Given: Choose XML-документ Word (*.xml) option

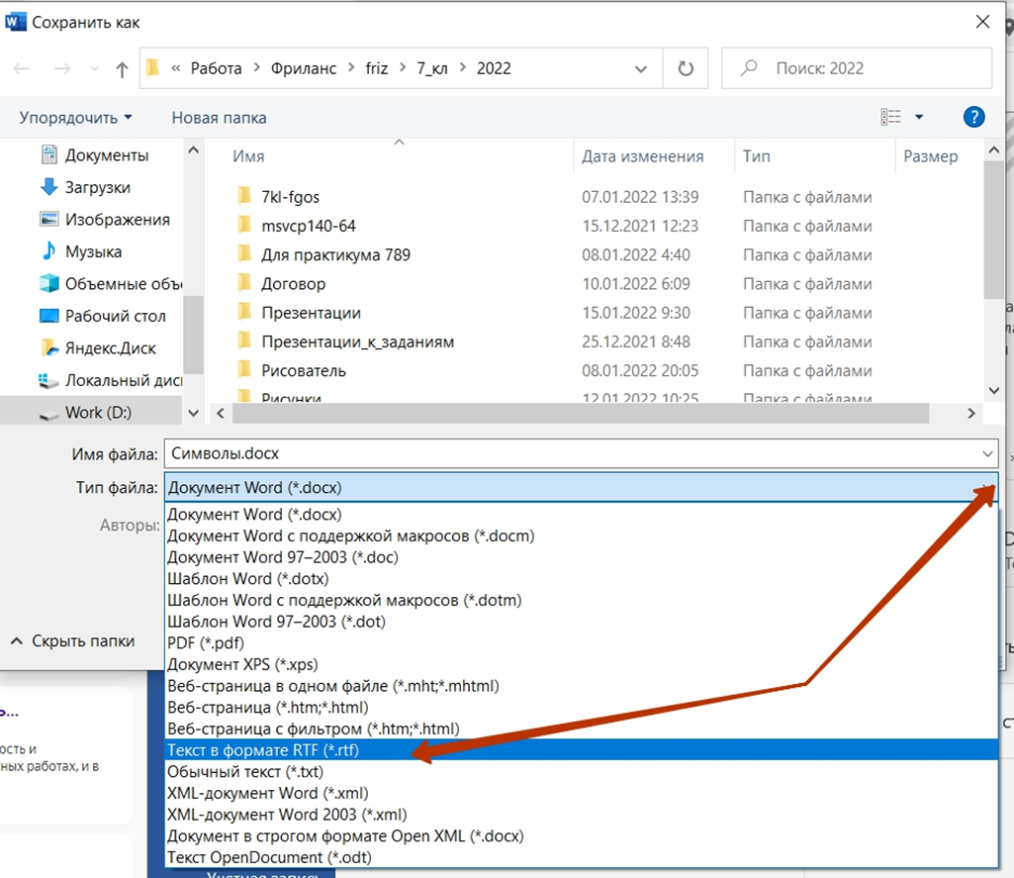Looking at the screenshot, I should (x=581, y=793).
